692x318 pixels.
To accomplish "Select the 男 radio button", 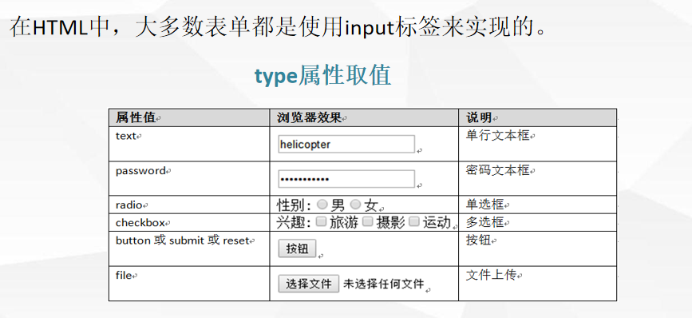I will tap(322, 205).
